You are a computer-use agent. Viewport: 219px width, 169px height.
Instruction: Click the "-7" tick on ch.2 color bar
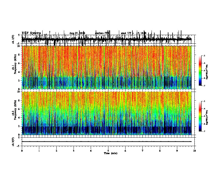204,131
